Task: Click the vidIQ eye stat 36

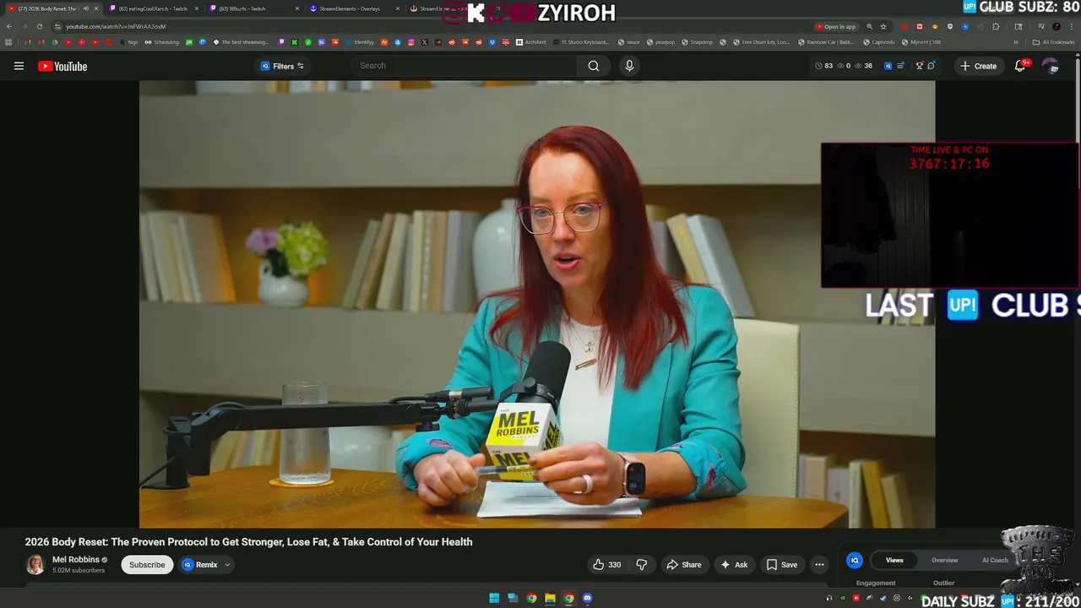Action: click(x=863, y=66)
